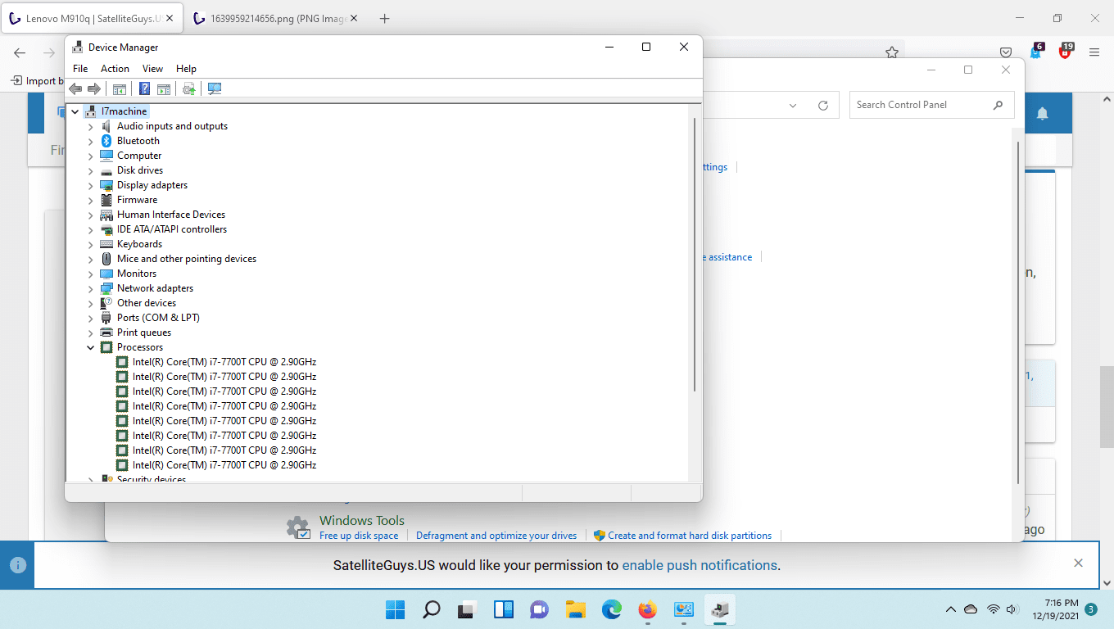Expand the Disk drives chevron

coord(91,170)
